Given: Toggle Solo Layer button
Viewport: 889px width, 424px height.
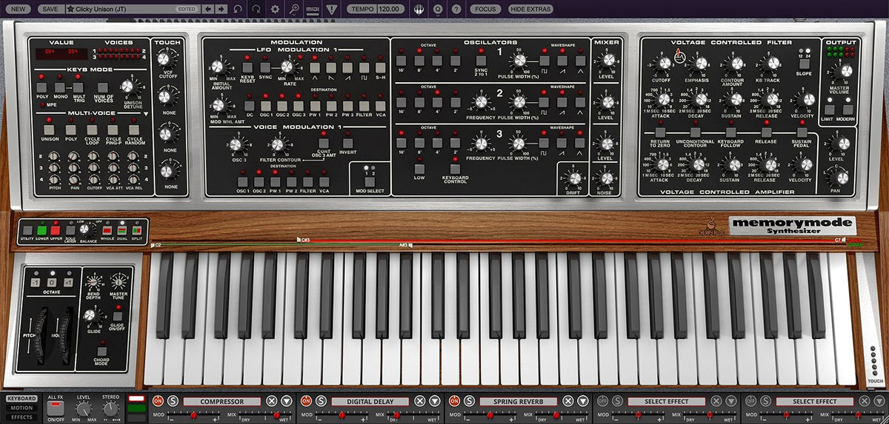Looking at the screenshot, I should coord(70,230).
